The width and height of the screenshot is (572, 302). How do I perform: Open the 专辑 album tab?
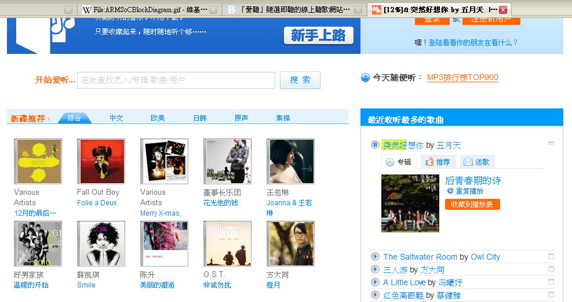coord(399,162)
